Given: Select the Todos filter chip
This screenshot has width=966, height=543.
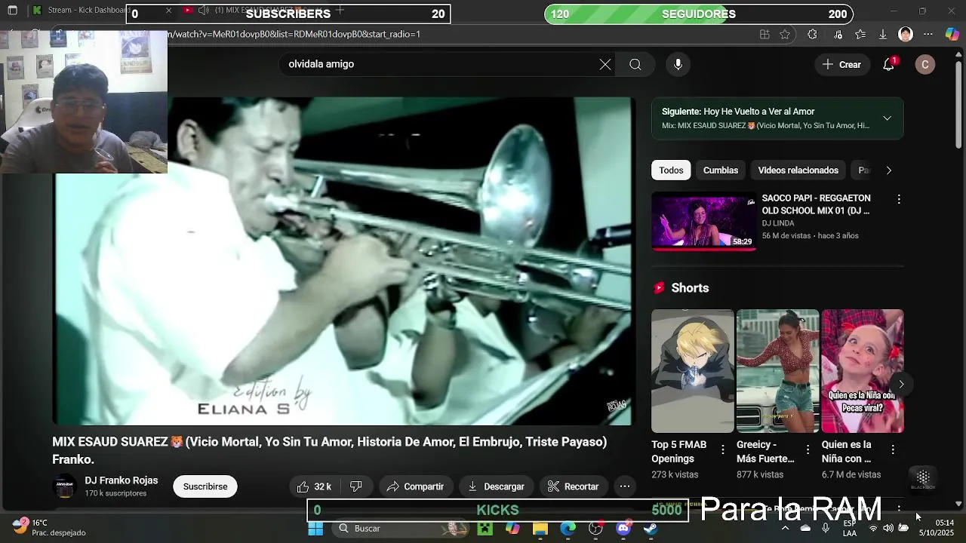Looking at the screenshot, I should click(671, 170).
